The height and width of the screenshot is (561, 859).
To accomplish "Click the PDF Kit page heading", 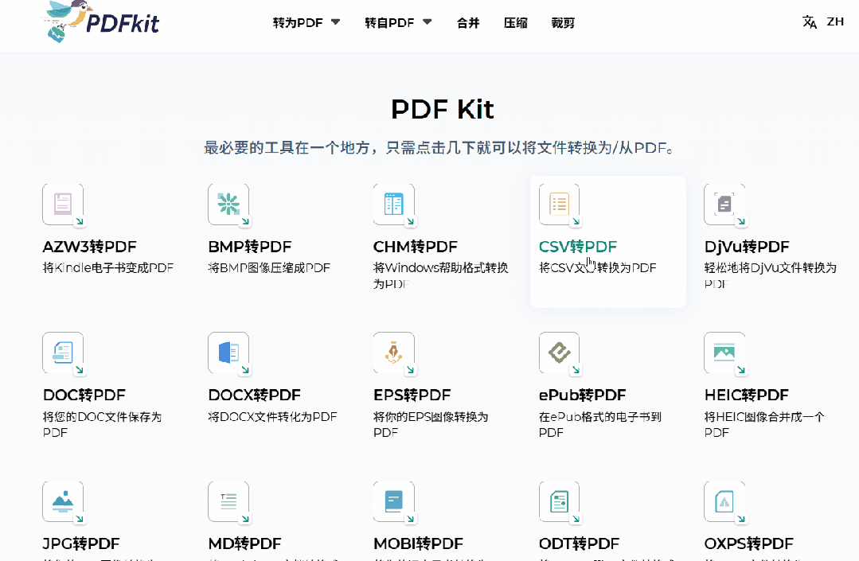I will point(442,109).
